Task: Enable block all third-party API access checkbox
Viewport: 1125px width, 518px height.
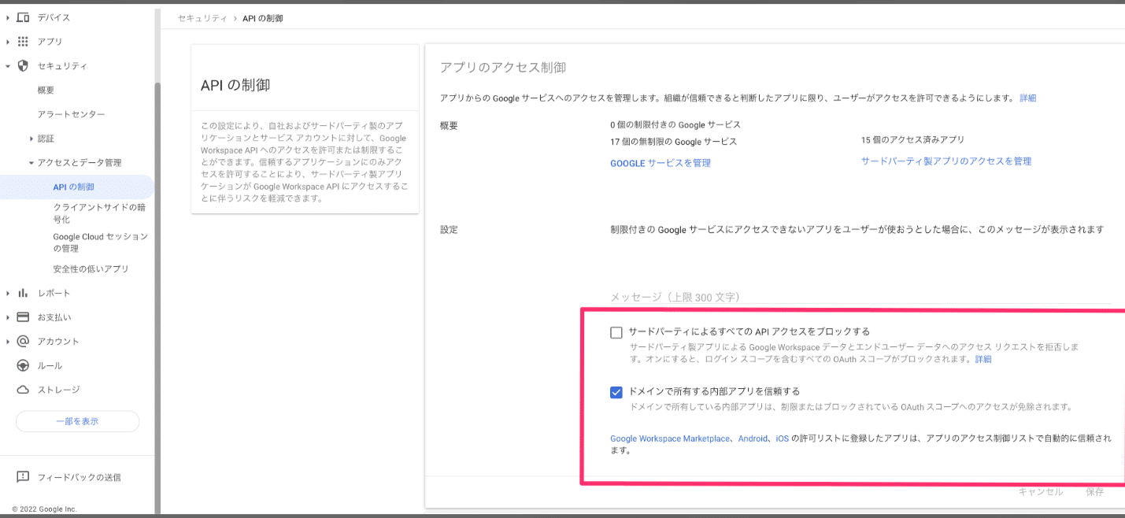Action: point(616,332)
